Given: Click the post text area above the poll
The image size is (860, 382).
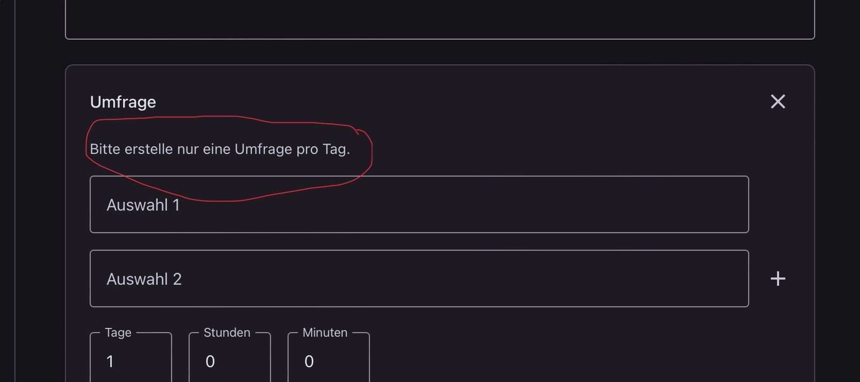Looking at the screenshot, I should 440,18.
